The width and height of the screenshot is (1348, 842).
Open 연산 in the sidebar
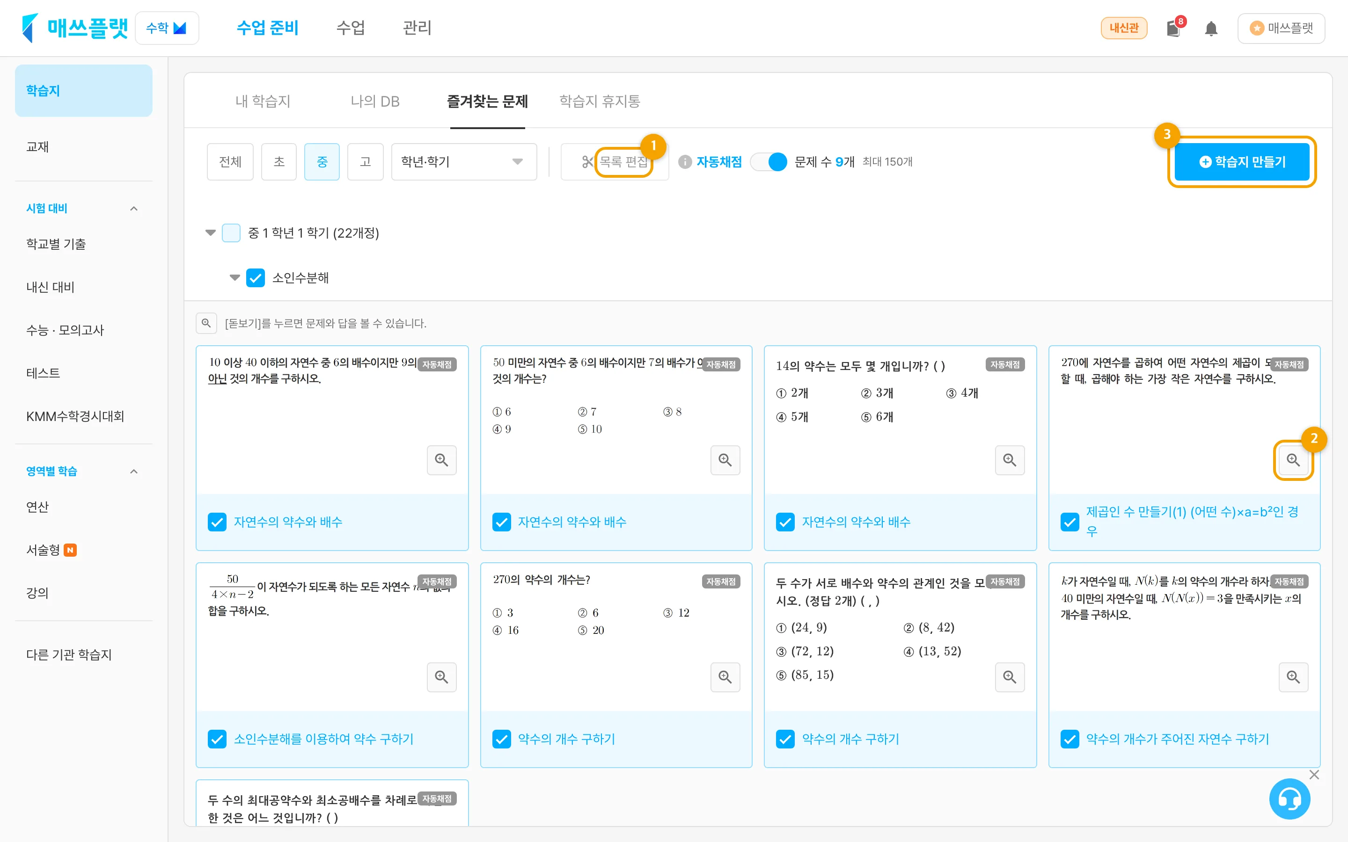37,507
